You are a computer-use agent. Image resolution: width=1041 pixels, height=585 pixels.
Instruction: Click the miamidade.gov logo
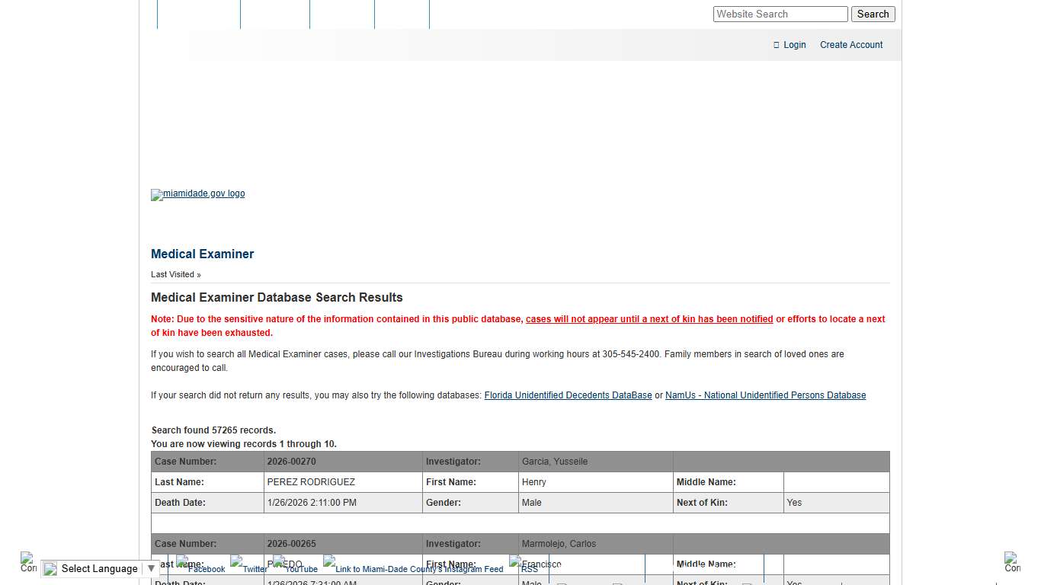tap(197, 194)
